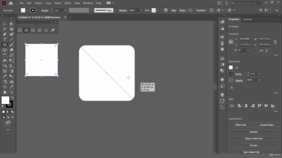Viewport: 282px width, 158px height.
Task: Pick the Star tool in floating panel
Action: [46, 30]
